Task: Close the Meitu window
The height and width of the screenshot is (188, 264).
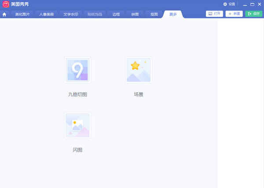Action: pyautogui.click(x=260, y=4)
